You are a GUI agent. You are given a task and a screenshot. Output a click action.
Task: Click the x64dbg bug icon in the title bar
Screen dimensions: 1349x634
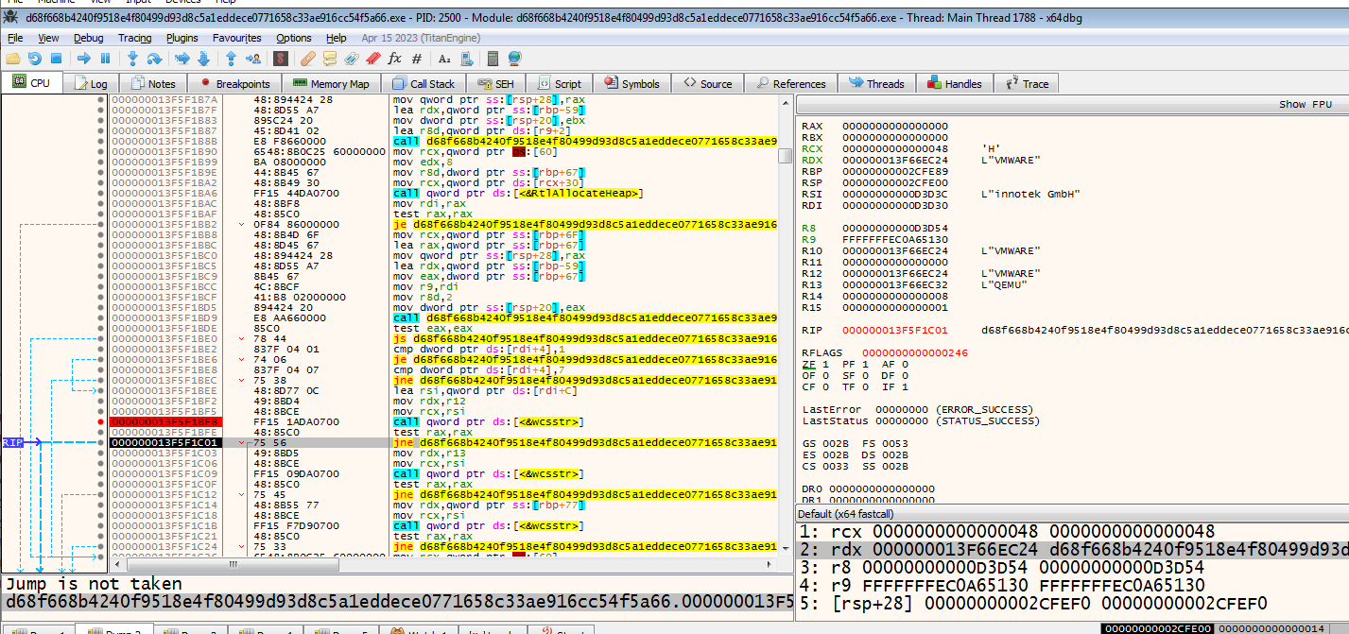9,17
